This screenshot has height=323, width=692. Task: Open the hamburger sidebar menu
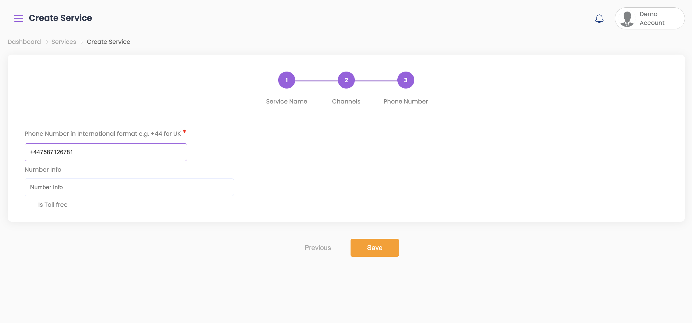pos(19,18)
